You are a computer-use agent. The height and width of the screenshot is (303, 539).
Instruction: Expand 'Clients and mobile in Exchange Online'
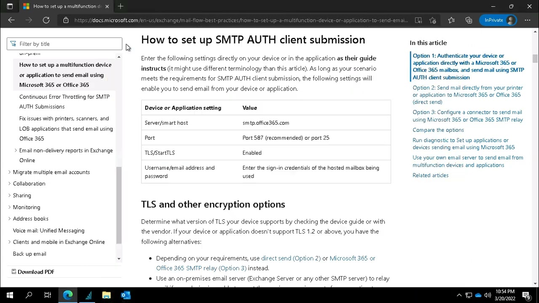tap(9, 242)
